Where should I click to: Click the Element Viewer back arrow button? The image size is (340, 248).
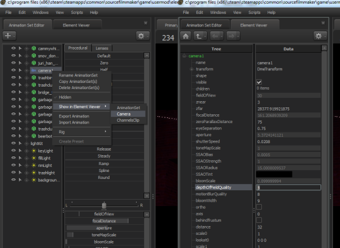coord(217,36)
